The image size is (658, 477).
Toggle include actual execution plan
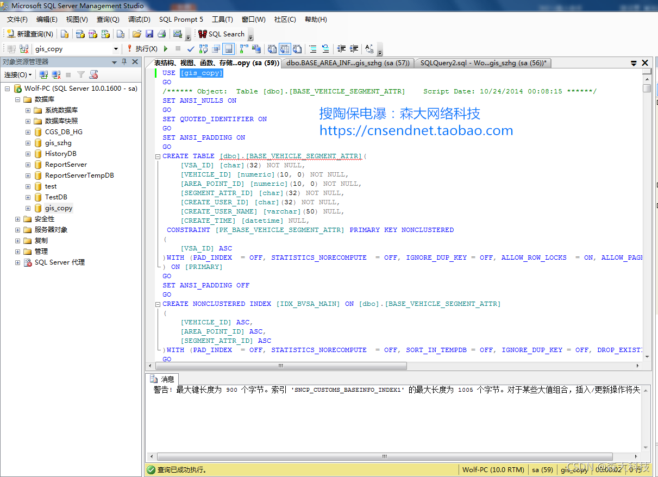[244, 49]
